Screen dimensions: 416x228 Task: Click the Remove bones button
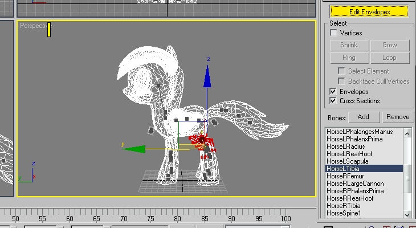[x=398, y=117]
